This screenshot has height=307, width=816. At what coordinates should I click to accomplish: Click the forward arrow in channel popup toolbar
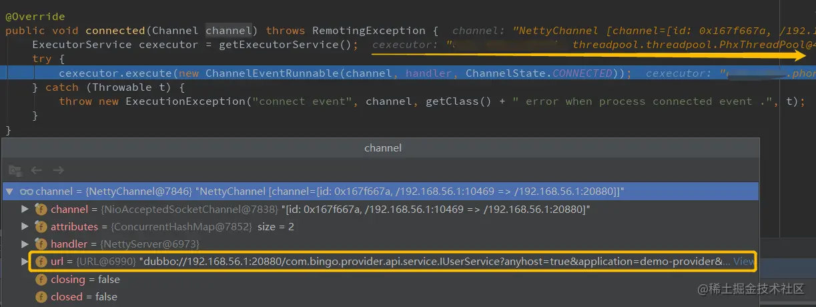[58, 171]
